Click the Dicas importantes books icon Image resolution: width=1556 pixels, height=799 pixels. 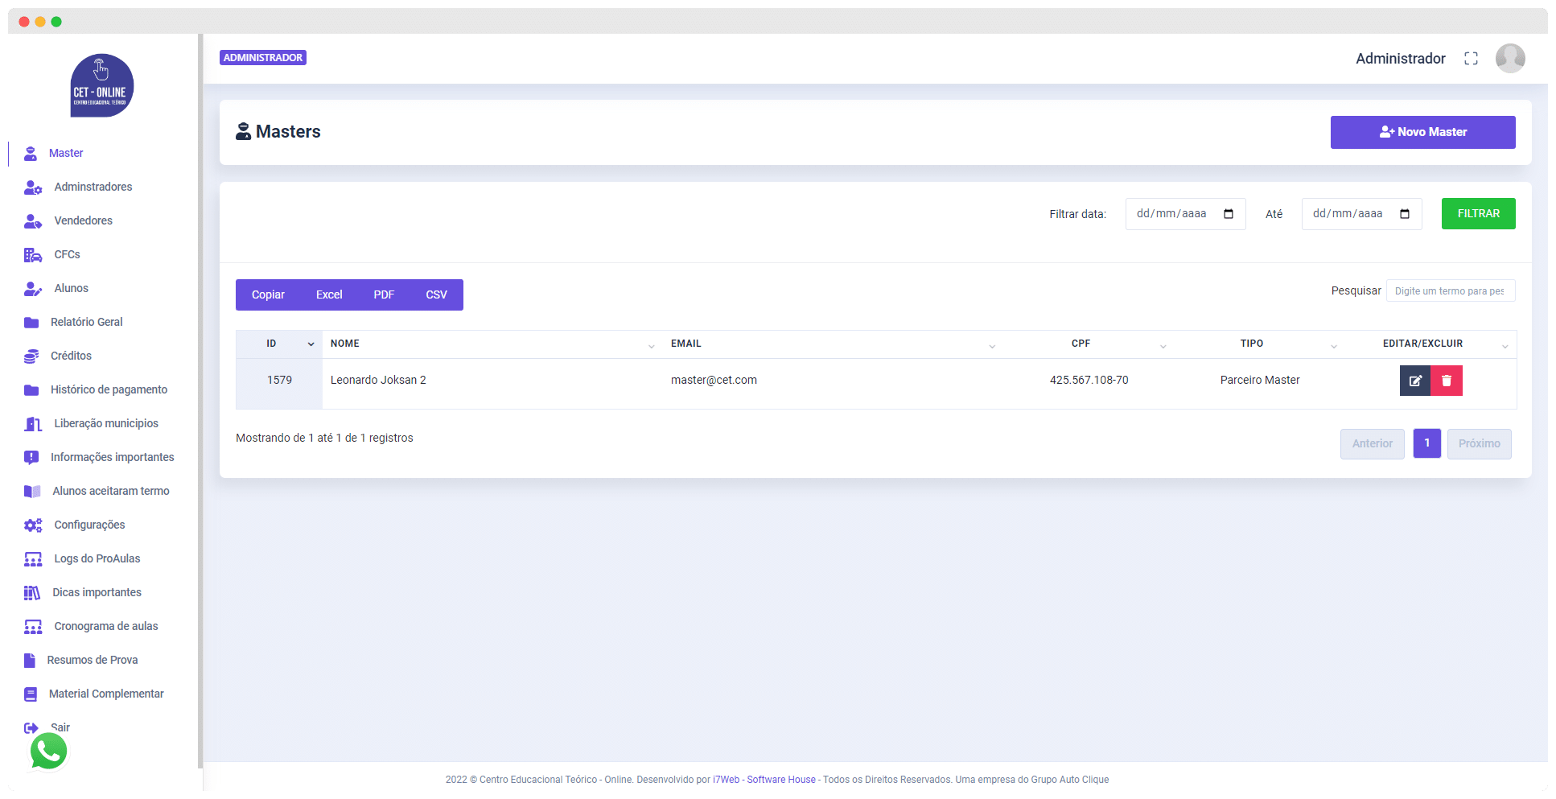pos(31,593)
